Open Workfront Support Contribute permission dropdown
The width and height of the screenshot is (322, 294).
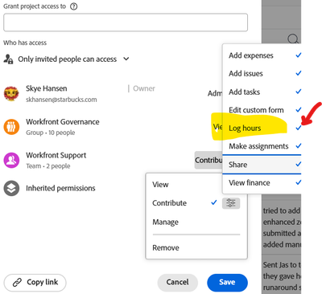tap(208, 160)
